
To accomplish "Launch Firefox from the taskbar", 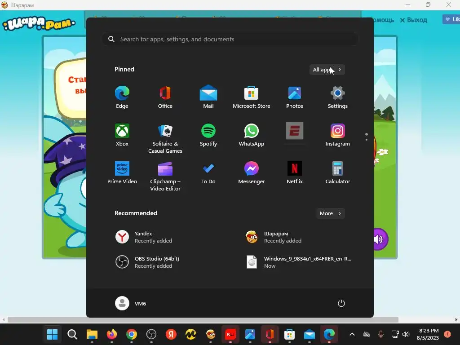I will (x=111, y=334).
